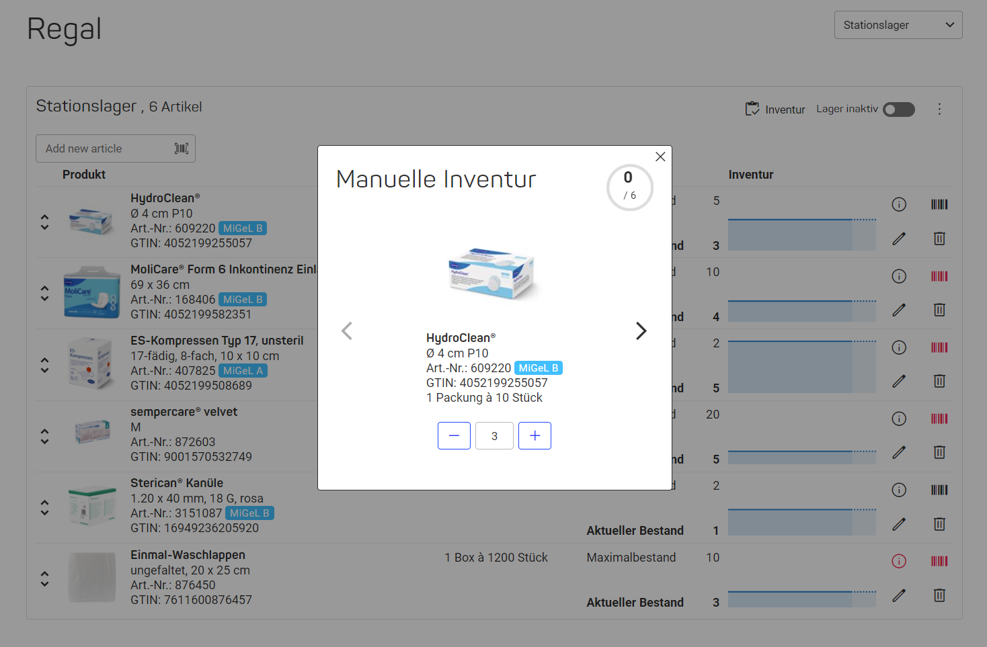
Task: Open barcode for ES-Kompressen row
Action: [939, 347]
